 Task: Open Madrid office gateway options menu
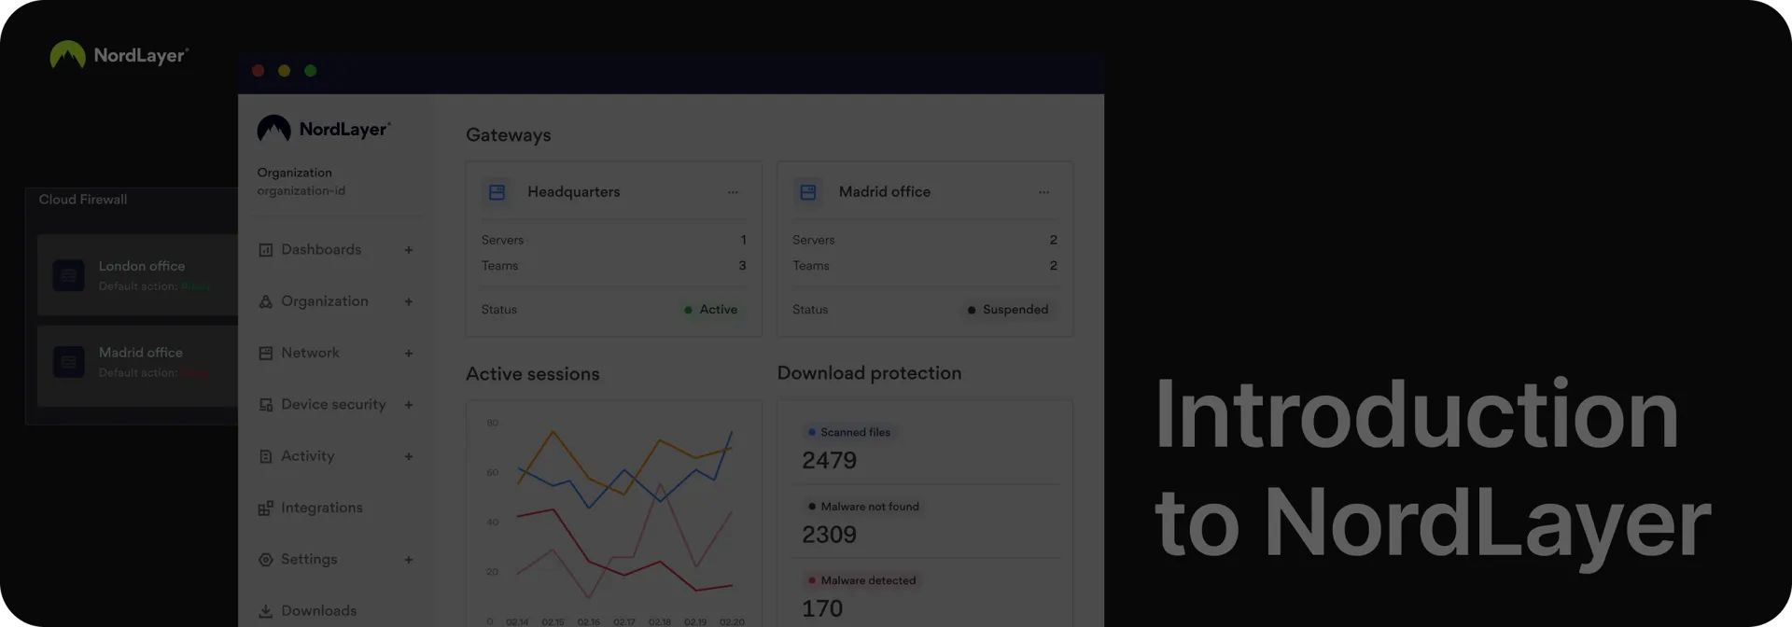coord(1043,192)
